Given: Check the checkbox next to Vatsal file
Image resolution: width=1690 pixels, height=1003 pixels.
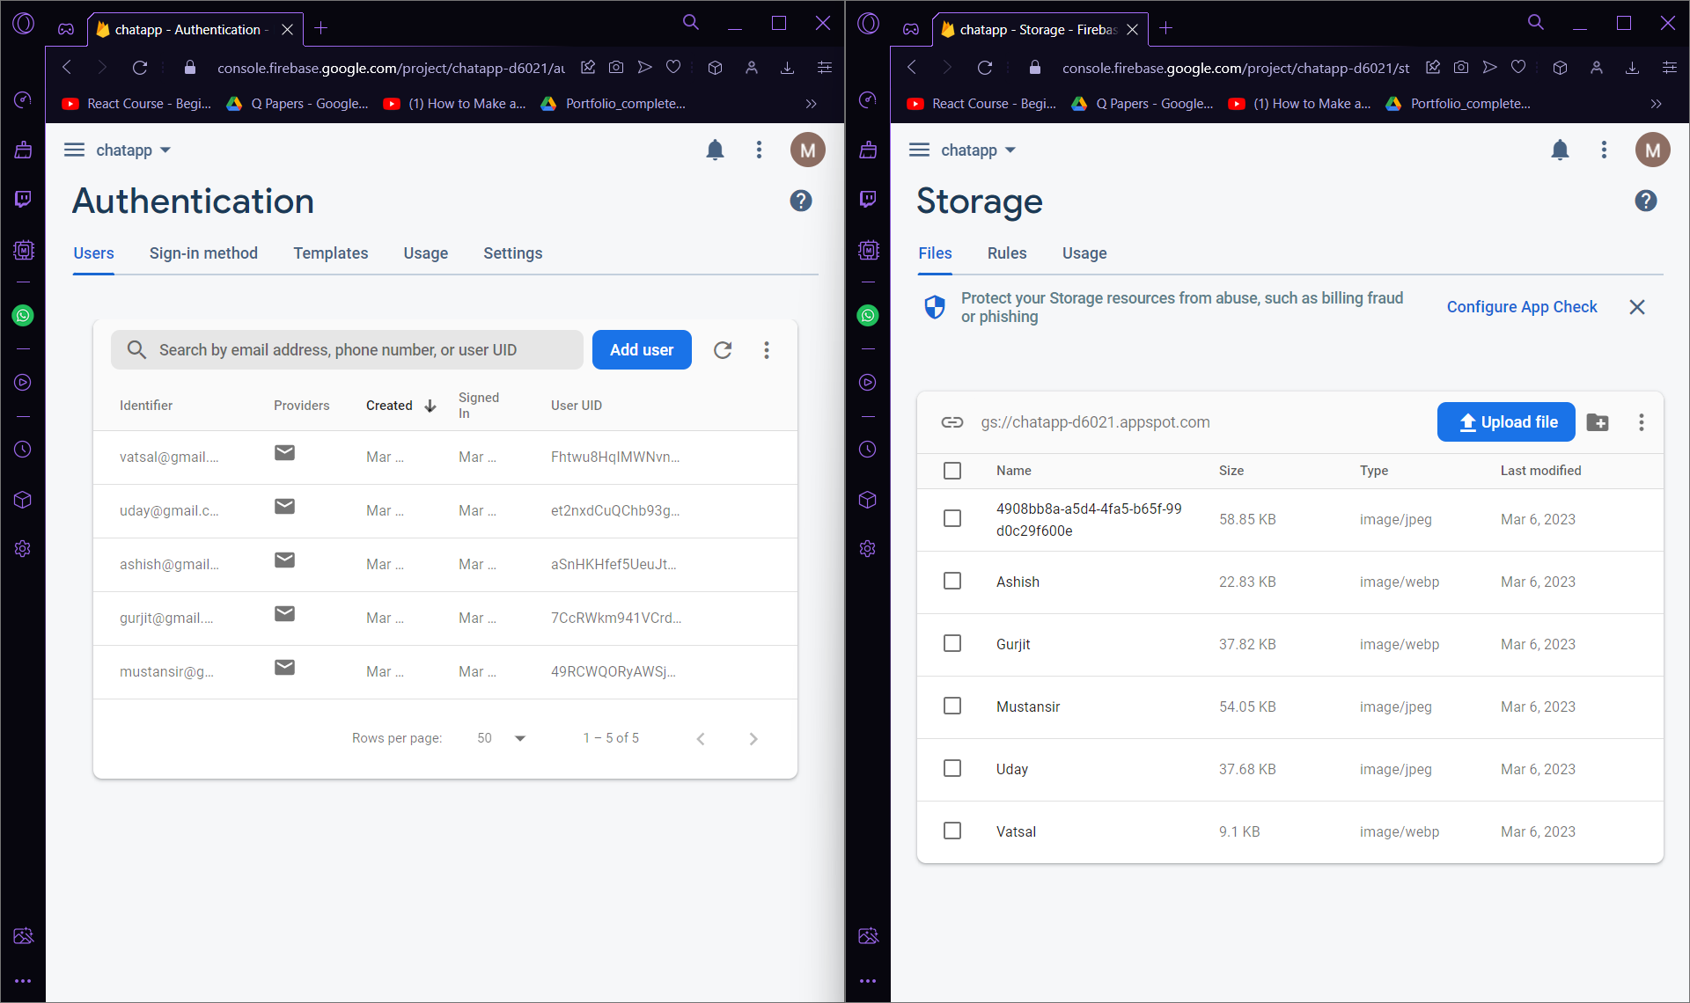Looking at the screenshot, I should [952, 830].
